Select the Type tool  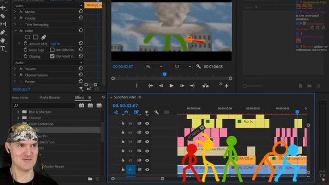point(3,48)
